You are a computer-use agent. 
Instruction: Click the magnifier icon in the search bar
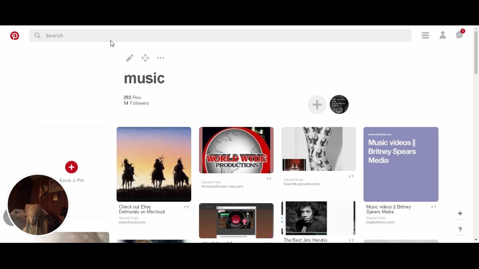click(37, 35)
